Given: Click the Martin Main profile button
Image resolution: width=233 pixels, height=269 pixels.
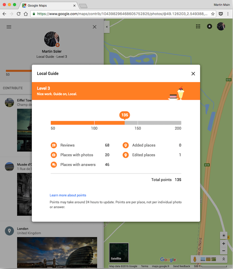Looking at the screenshot, I should click(x=221, y=5).
